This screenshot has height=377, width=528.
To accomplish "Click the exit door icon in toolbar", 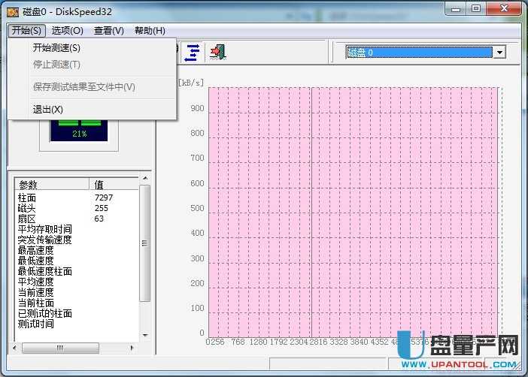I will pos(217,52).
